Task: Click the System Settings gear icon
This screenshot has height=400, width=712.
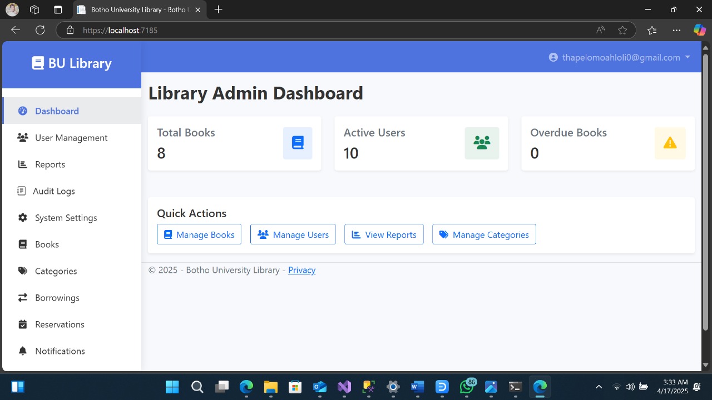Action: 23,218
